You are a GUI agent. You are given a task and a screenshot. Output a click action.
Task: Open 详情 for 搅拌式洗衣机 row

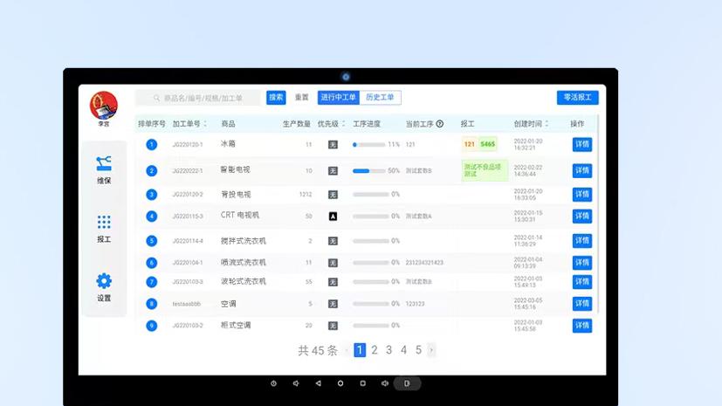point(582,241)
